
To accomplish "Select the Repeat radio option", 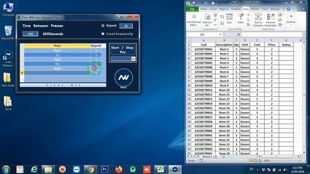I will [103, 26].
